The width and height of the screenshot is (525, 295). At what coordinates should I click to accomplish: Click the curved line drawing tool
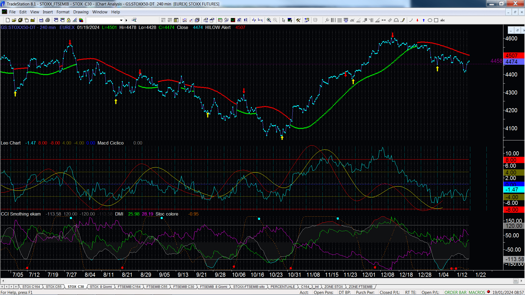point(411,20)
